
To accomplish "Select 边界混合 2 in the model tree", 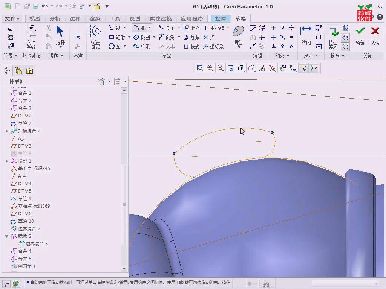I will [x=26, y=228].
